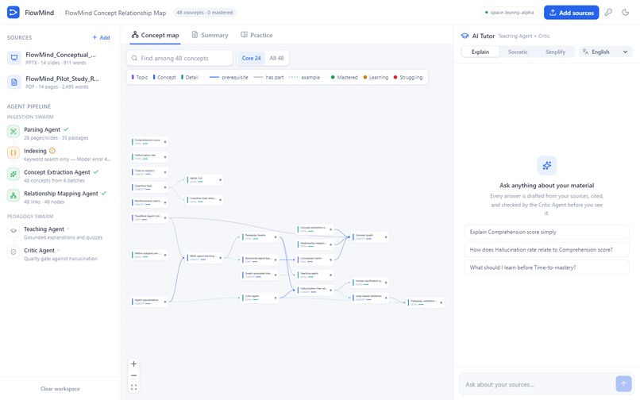Image resolution: width=640 pixels, height=400 pixels.
Task: Select the Time-to-mastery node
Action: [x=149, y=172]
